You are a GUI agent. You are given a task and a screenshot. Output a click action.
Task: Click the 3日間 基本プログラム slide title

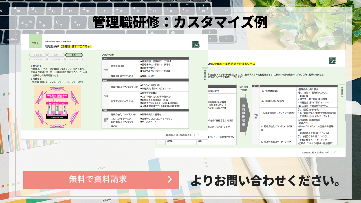[x=76, y=46]
